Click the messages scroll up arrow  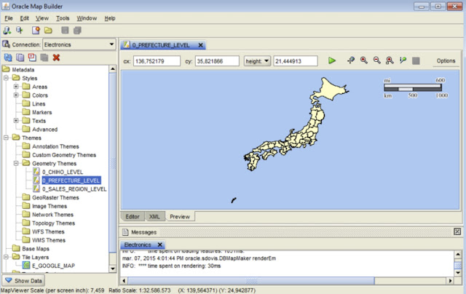[458, 255]
